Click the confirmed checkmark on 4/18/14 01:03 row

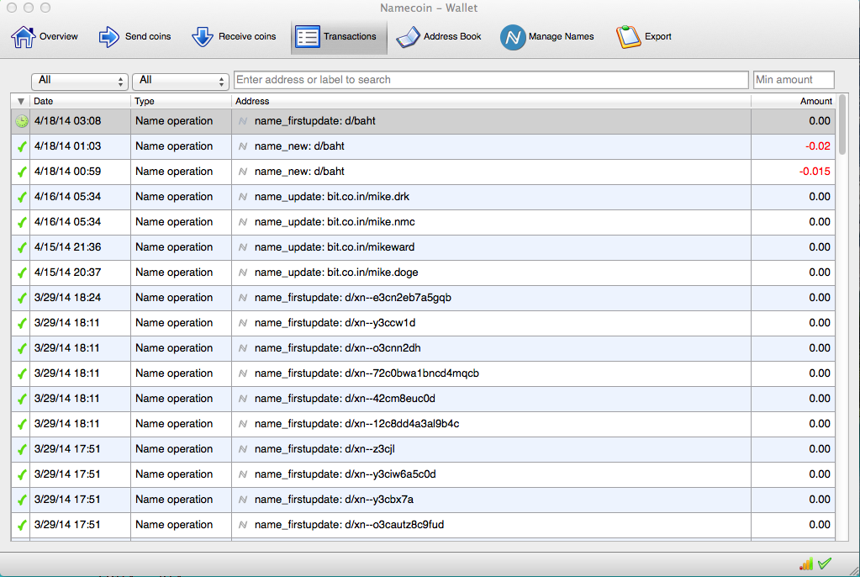click(21, 146)
